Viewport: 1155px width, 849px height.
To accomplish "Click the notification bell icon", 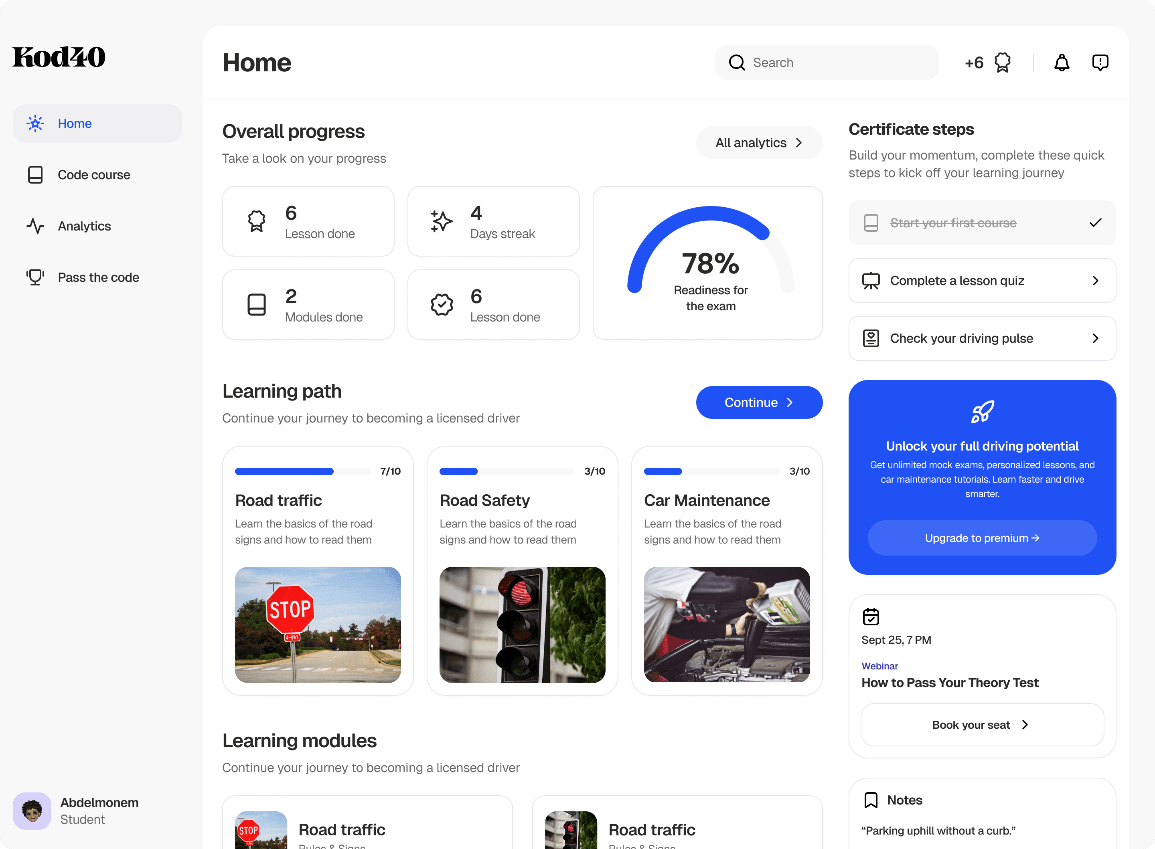I will (1062, 63).
